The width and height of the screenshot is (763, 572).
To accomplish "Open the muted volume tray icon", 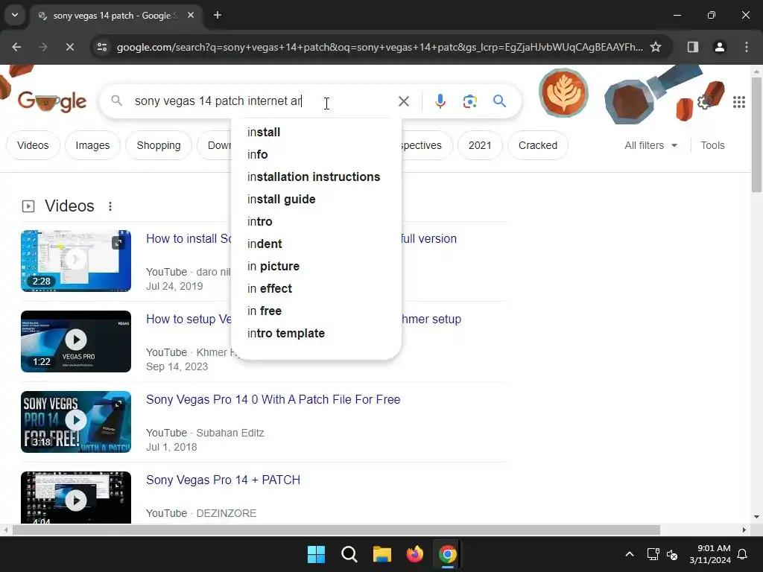I will coord(673,554).
